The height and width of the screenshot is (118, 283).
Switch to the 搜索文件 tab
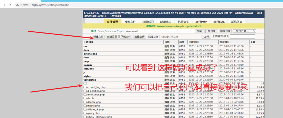click(x=130, y=22)
